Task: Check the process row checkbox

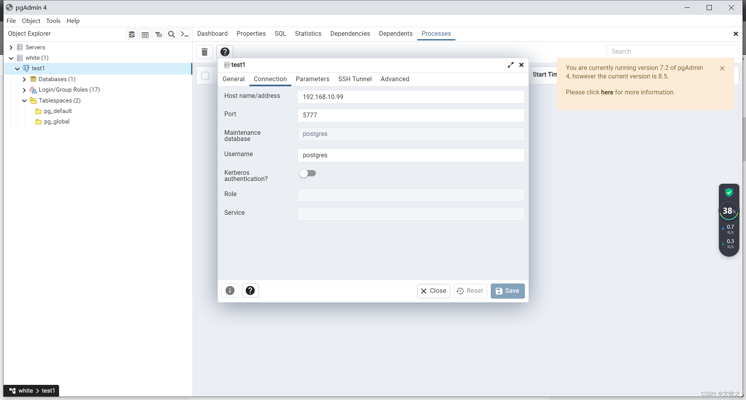Action: [205, 76]
